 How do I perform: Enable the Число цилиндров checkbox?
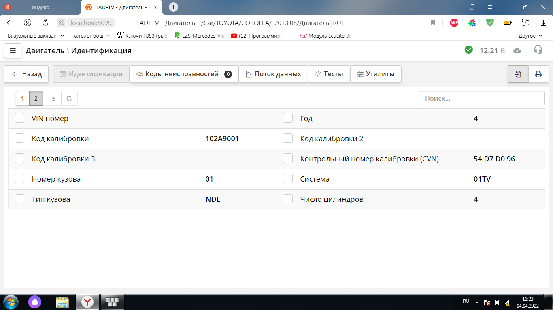(288, 199)
